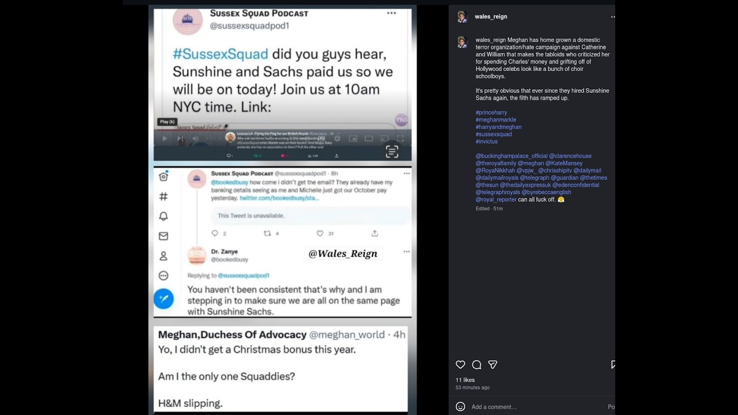
Task: Skip to next video in player
Action: [x=180, y=138]
